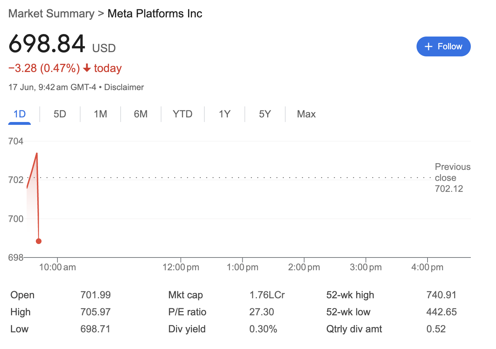Click the 700 y-axis label
Image resolution: width=496 pixels, height=349 pixels.
pyautogui.click(x=16, y=219)
